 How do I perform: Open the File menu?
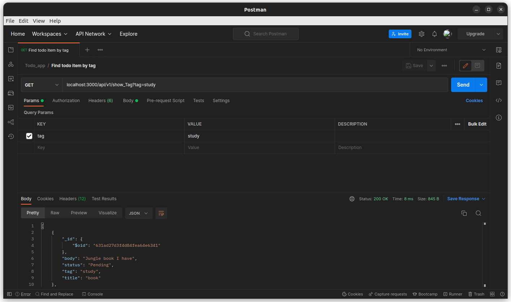click(10, 21)
